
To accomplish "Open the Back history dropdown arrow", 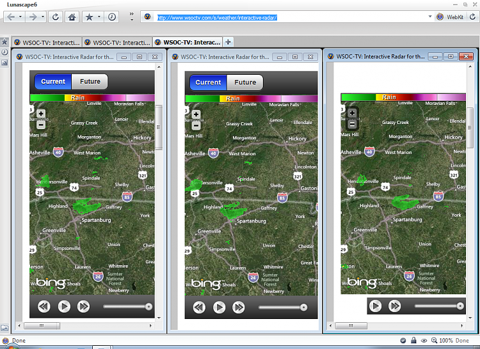I will click(x=20, y=17).
